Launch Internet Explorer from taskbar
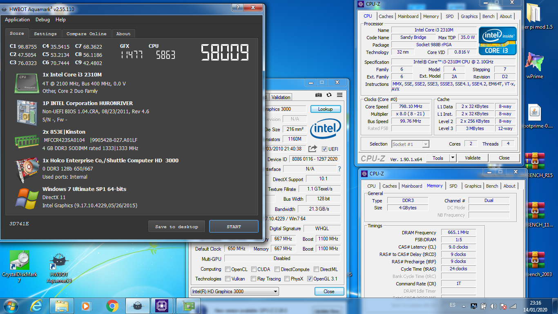This screenshot has width=558, height=314. pos(37,305)
